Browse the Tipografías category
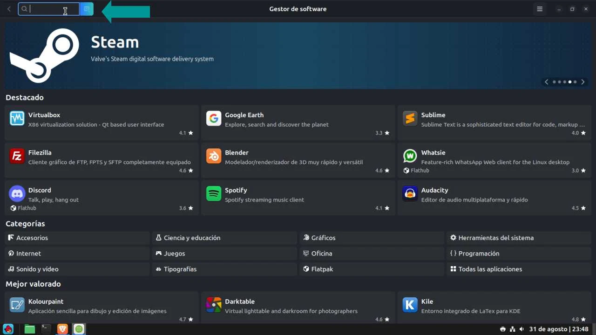The height and width of the screenshot is (335, 596). pyautogui.click(x=224, y=269)
